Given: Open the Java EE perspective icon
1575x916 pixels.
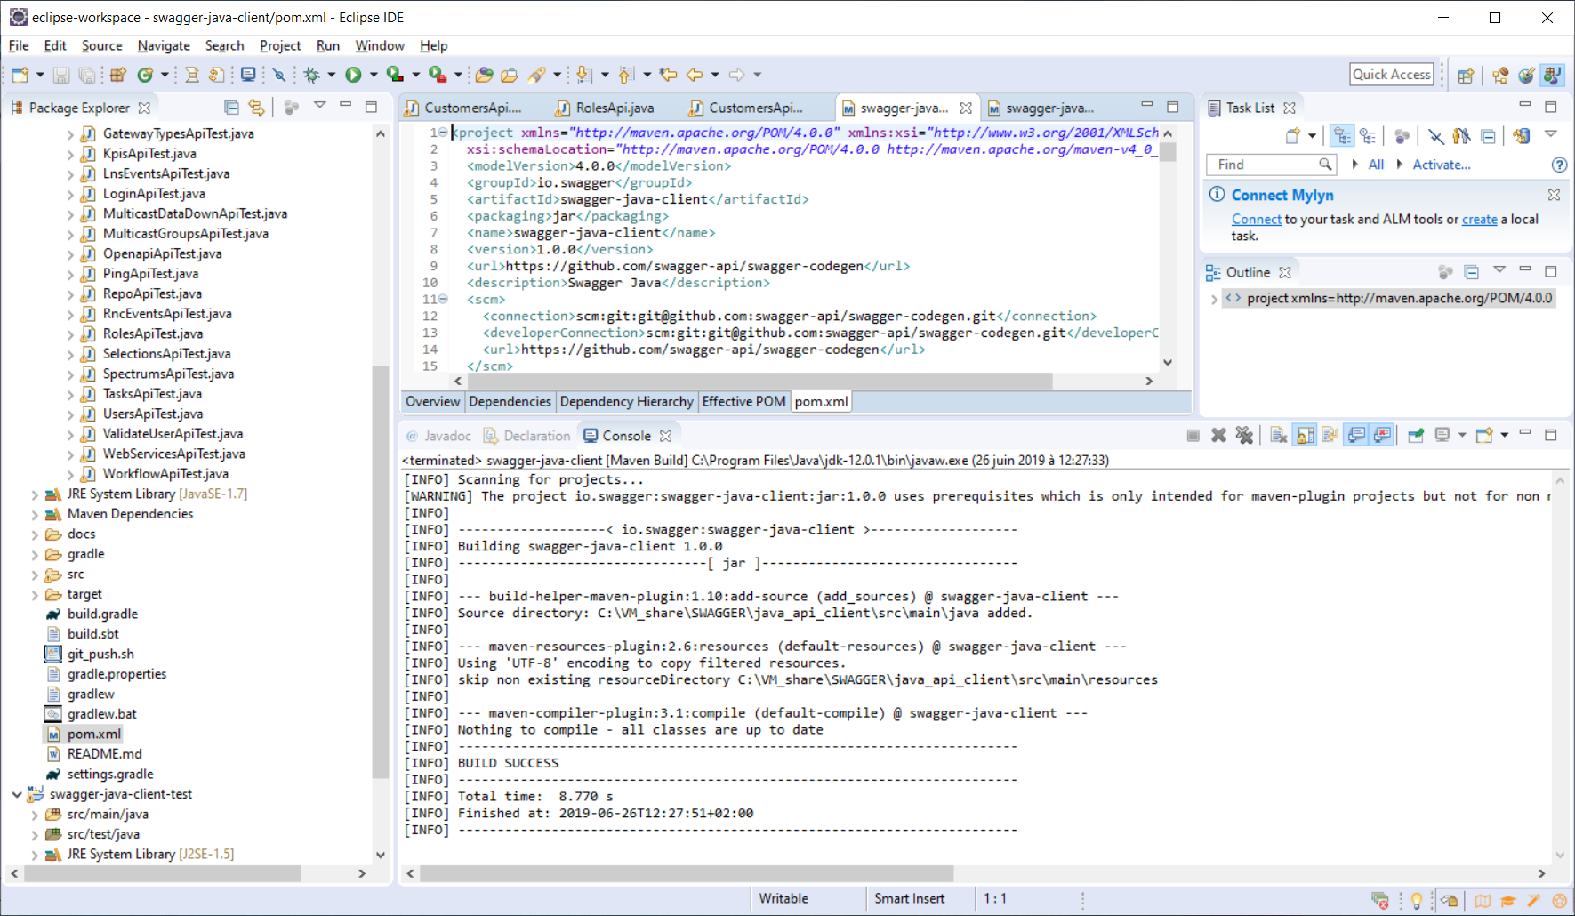Looking at the screenshot, I should [1500, 76].
